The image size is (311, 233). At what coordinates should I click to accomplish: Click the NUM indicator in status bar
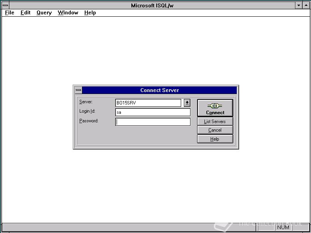[283, 227]
